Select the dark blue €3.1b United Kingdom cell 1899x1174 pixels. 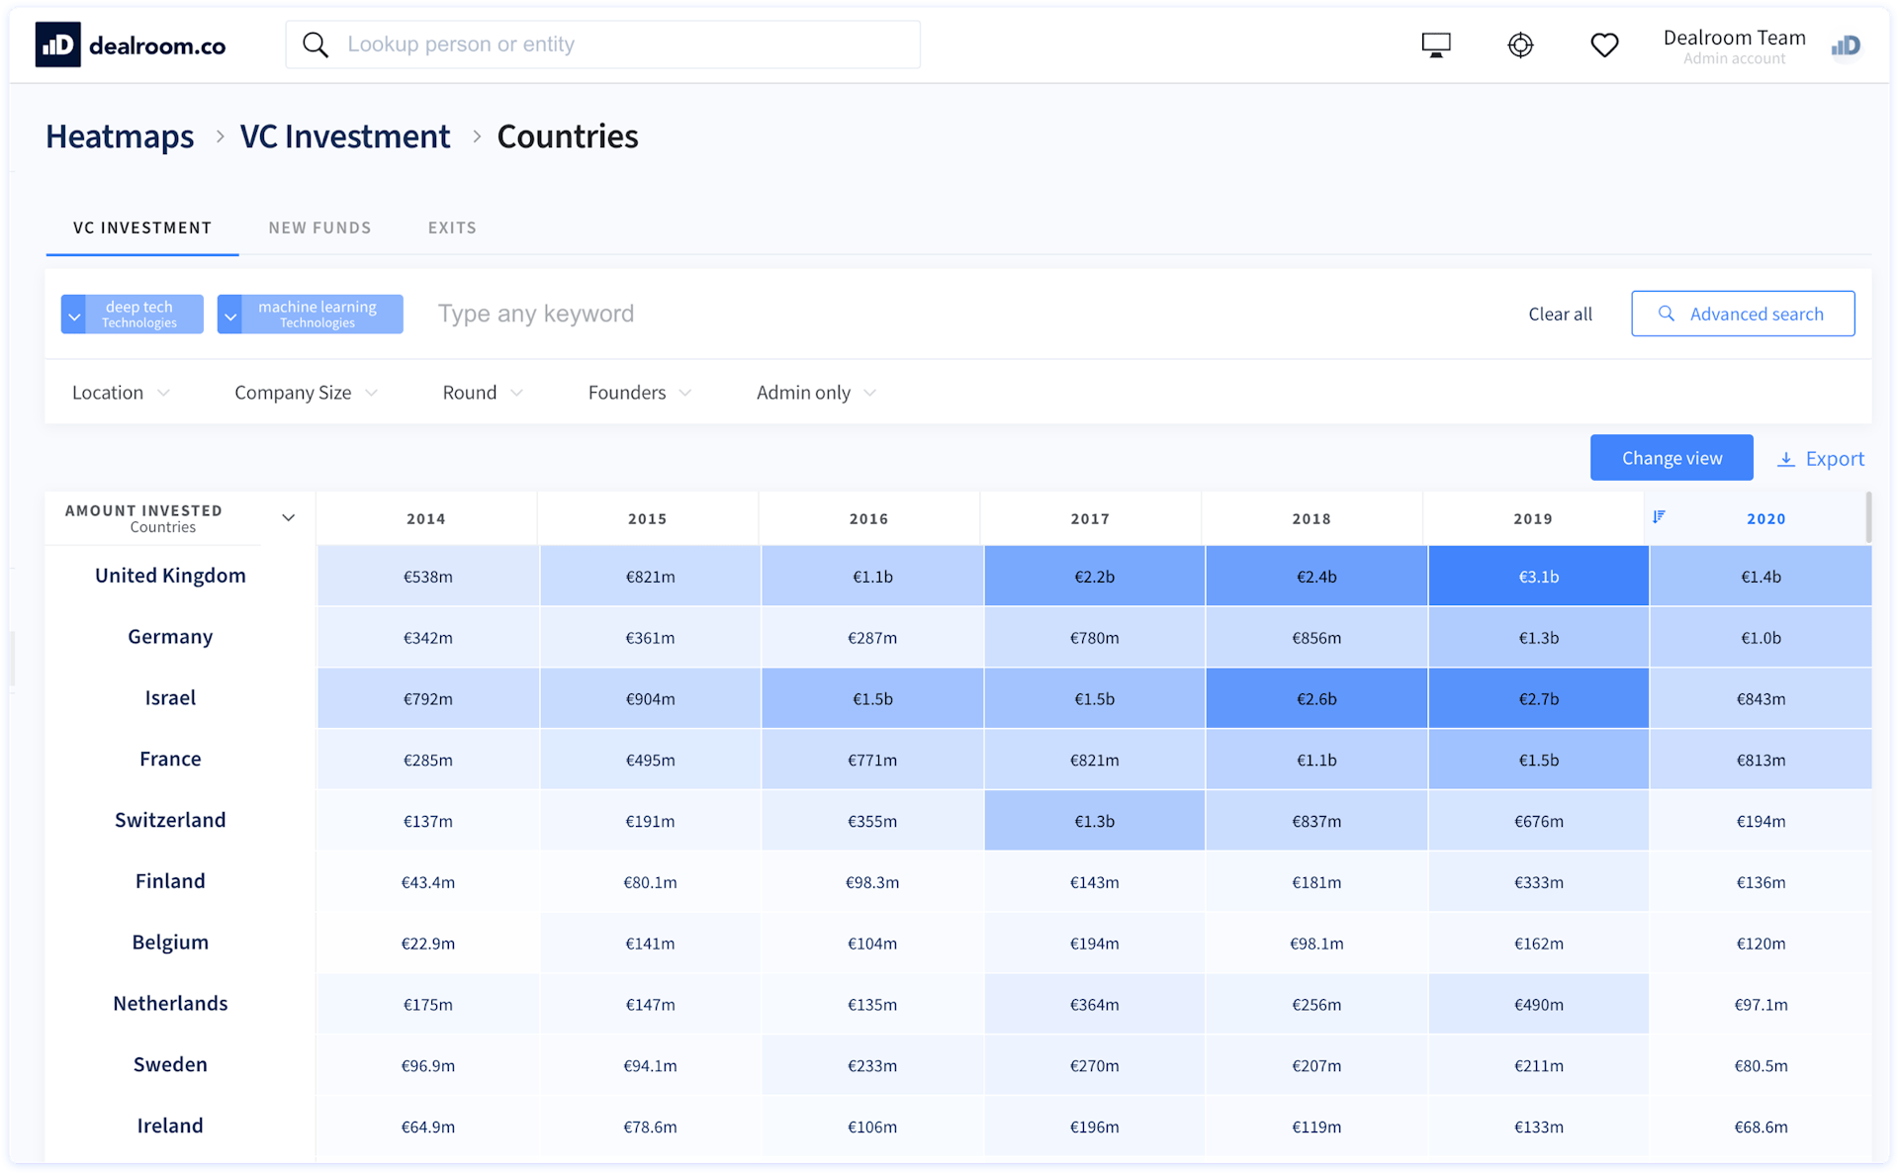coord(1538,575)
